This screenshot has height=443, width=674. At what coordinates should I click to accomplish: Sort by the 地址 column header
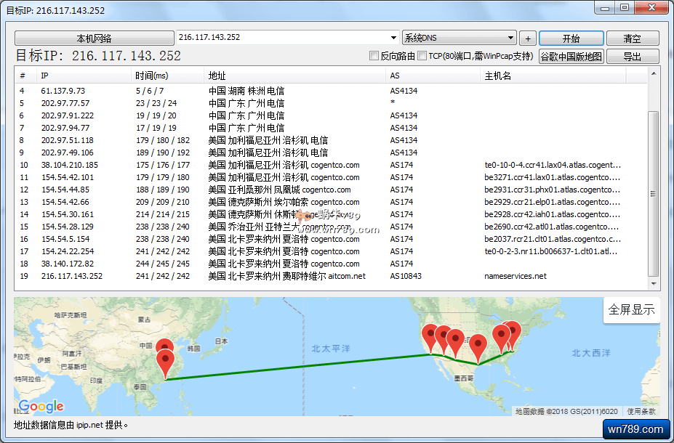(295, 76)
